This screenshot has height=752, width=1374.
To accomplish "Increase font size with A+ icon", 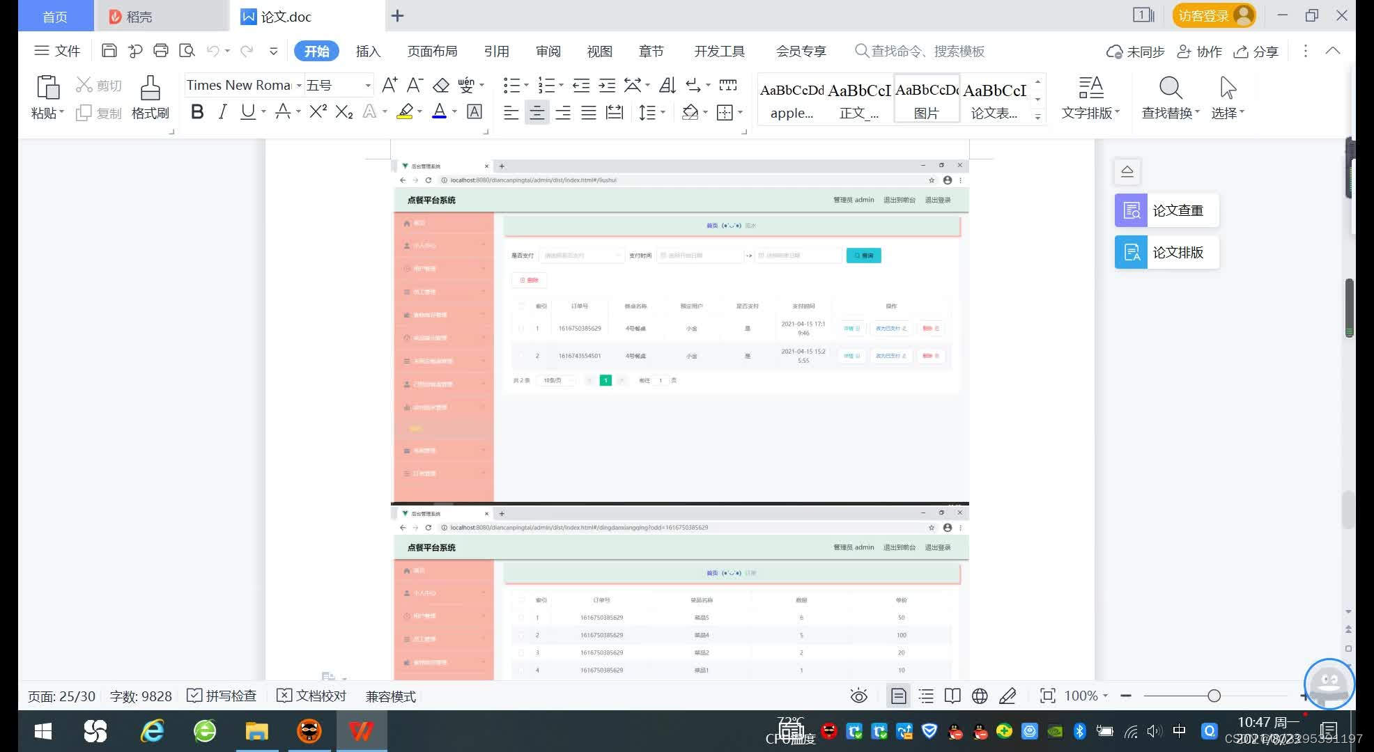I will (389, 85).
